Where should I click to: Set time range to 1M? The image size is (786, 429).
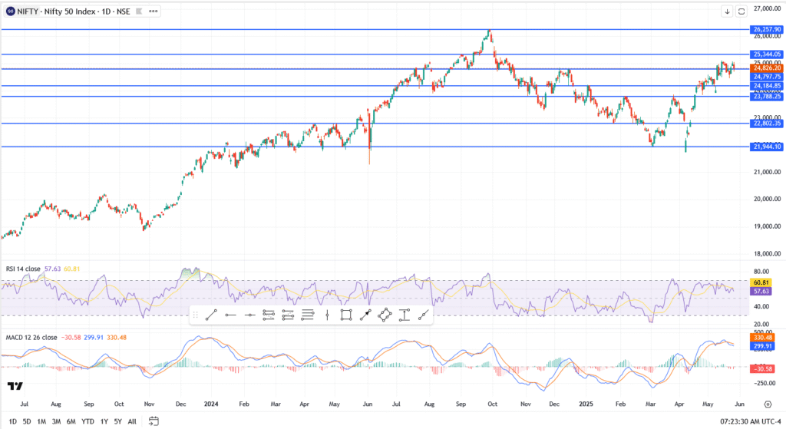pos(41,421)
